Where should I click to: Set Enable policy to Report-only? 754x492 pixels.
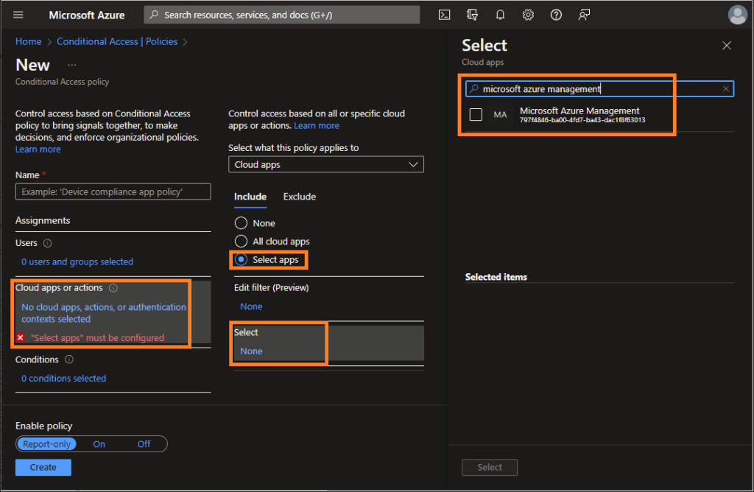point(46,444)
